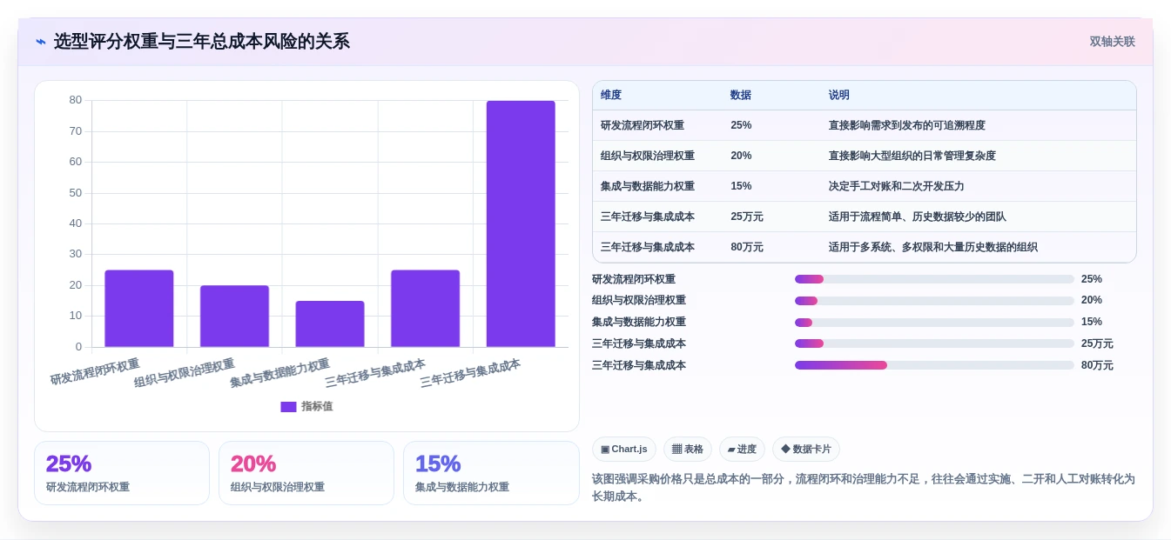The width and height of the screenshot is (1171, 540).
Task: Click the 研发流程闭环权重 bar in the chart
Action: click(139, 309)
